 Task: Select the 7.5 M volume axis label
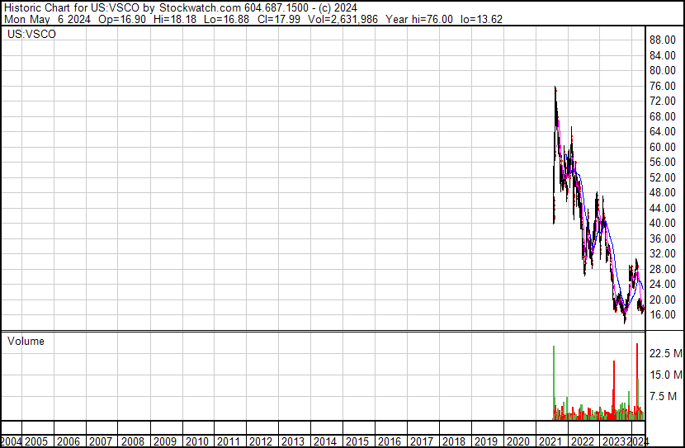coord(664,396)
